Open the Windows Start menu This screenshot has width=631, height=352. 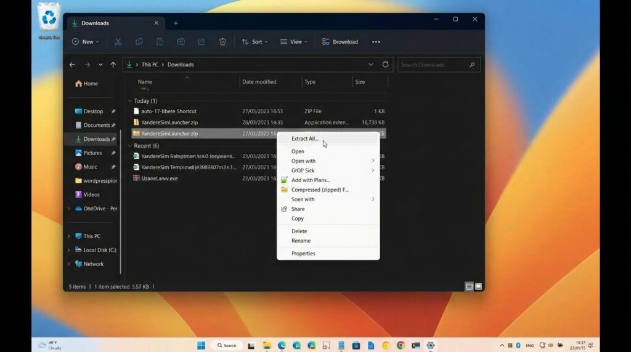(201, 345)
